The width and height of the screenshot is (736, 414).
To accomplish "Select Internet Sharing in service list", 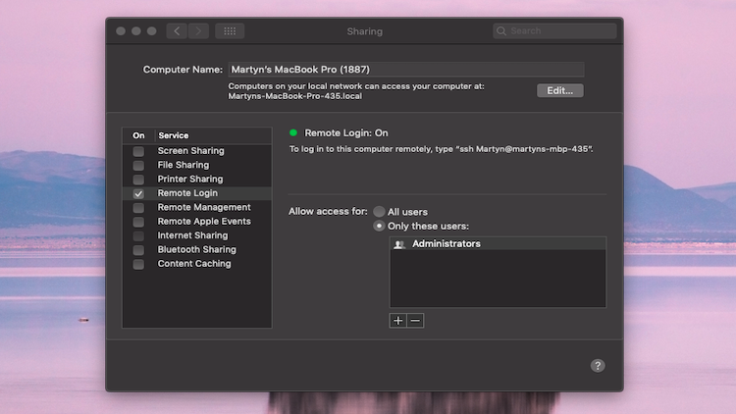I will tap(192, 235).
